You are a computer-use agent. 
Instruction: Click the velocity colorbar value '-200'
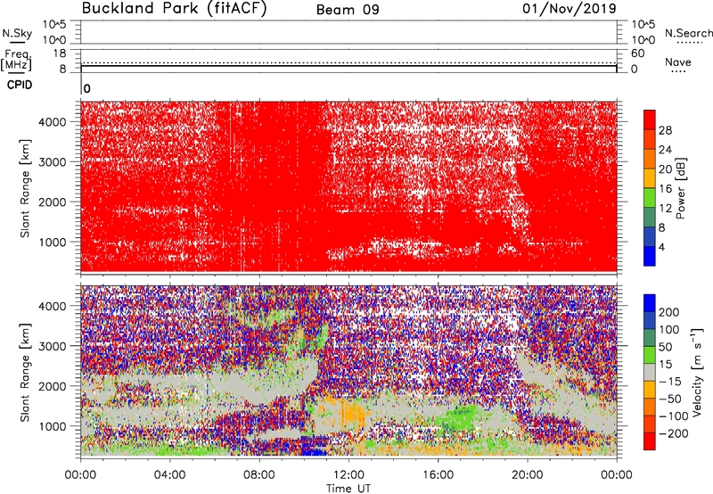673,433
